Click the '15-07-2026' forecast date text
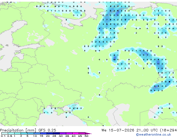Image resolution: width=177 pixels, height=137 pixels. pos(121,130)
